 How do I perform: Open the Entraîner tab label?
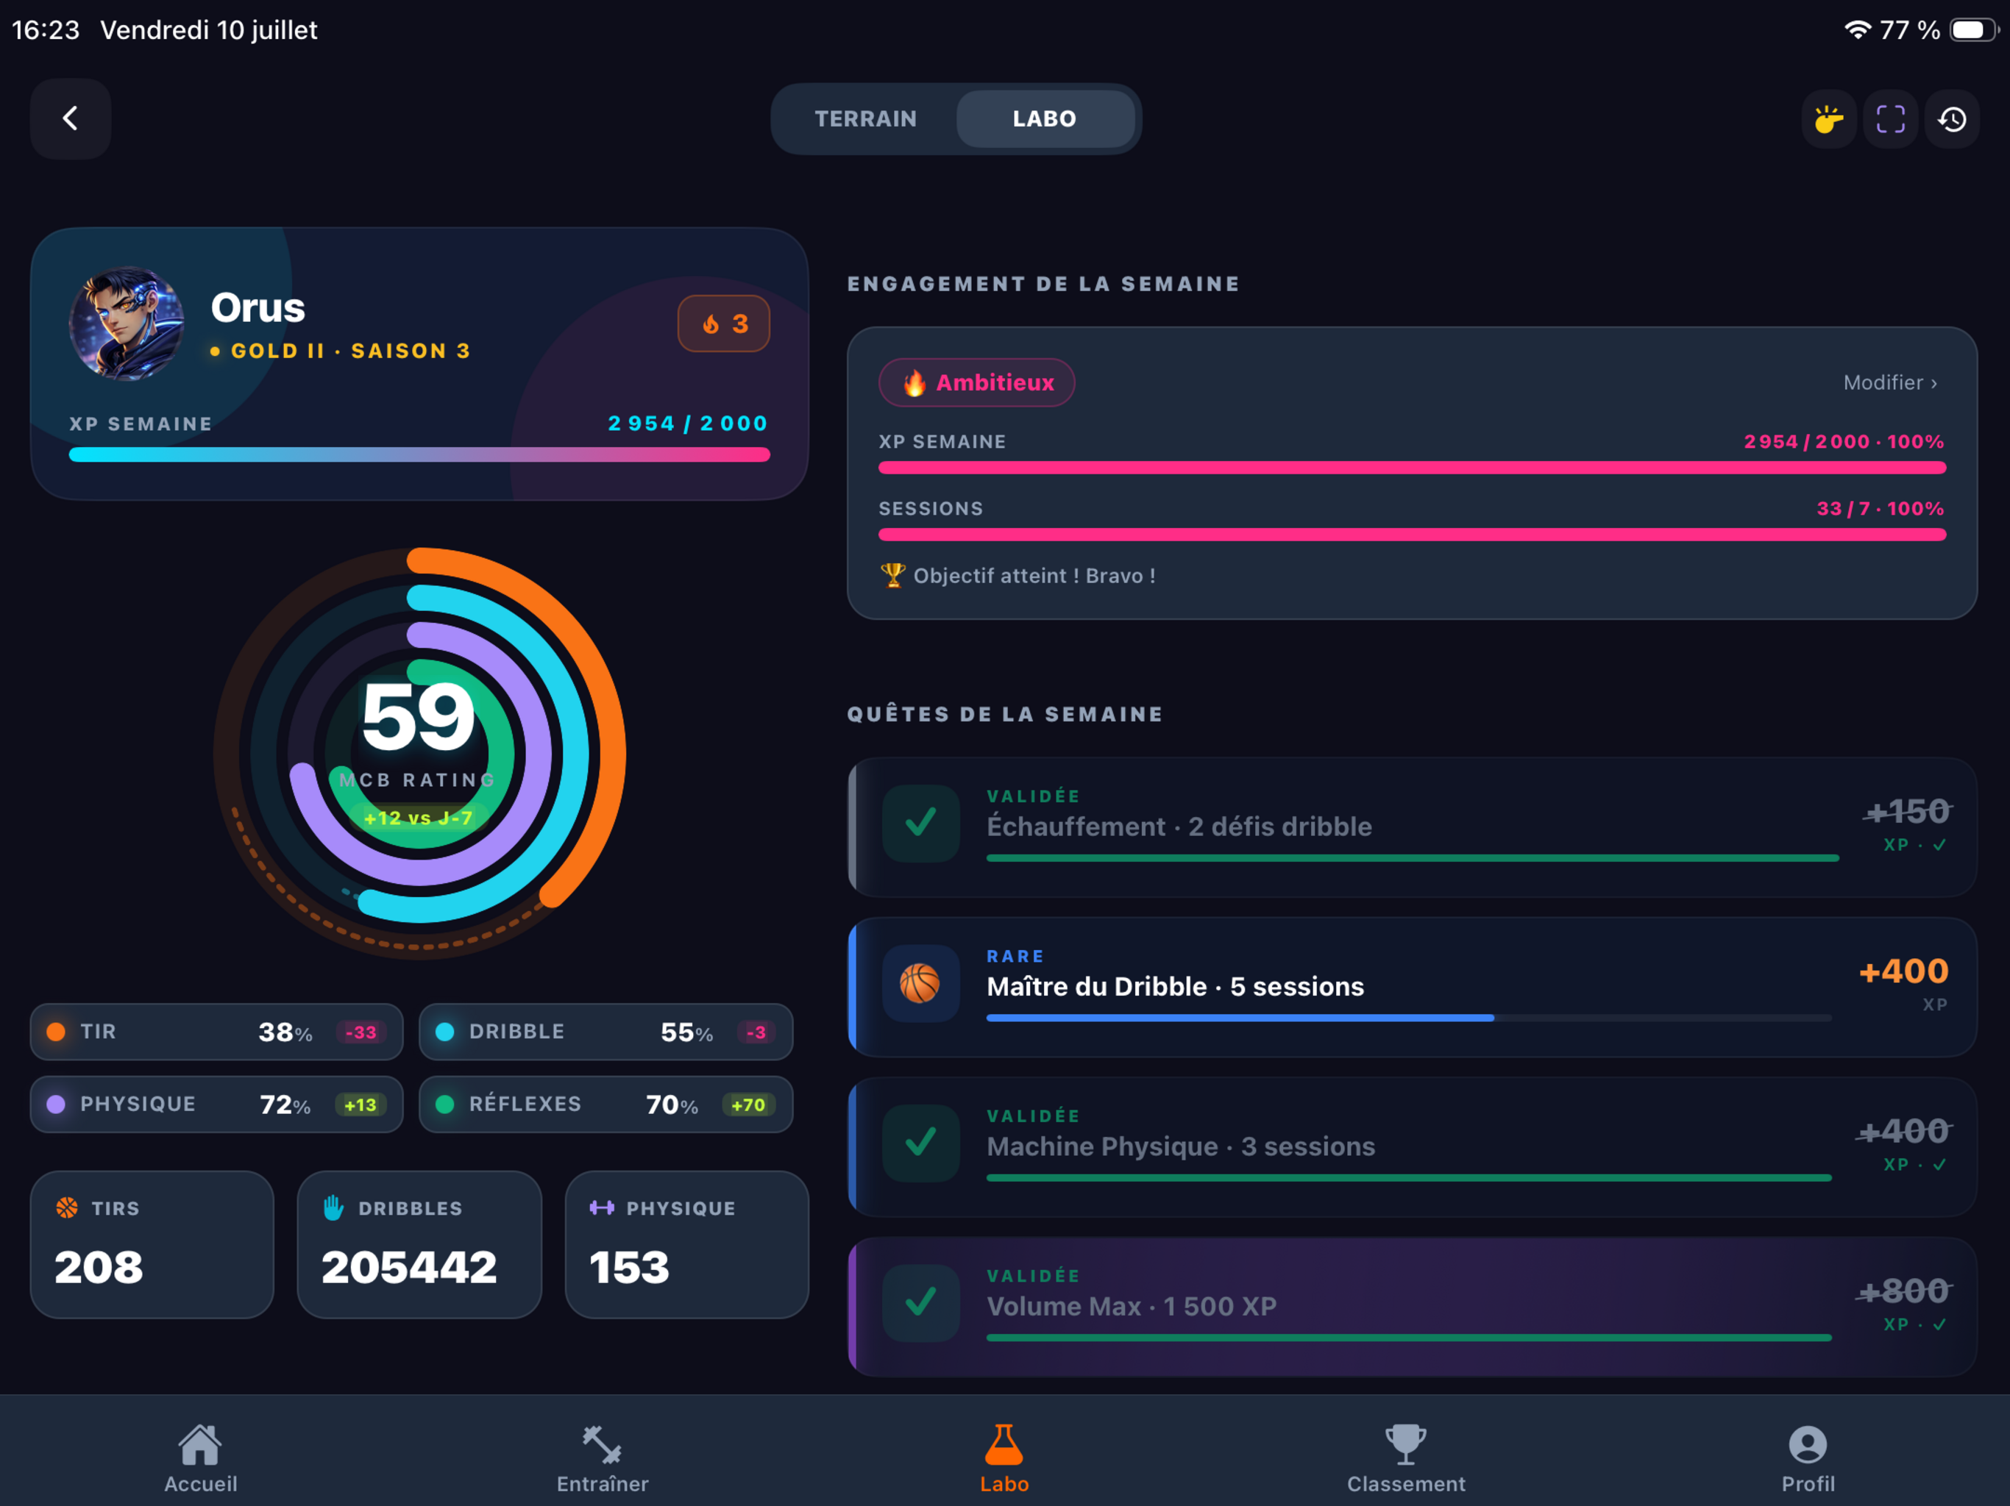603,1484
